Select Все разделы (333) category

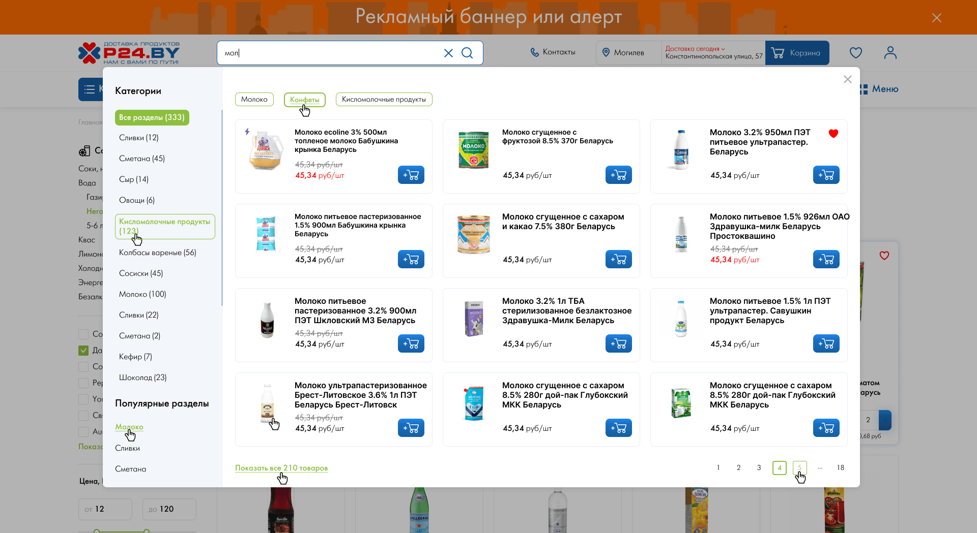tap(152, 117)
